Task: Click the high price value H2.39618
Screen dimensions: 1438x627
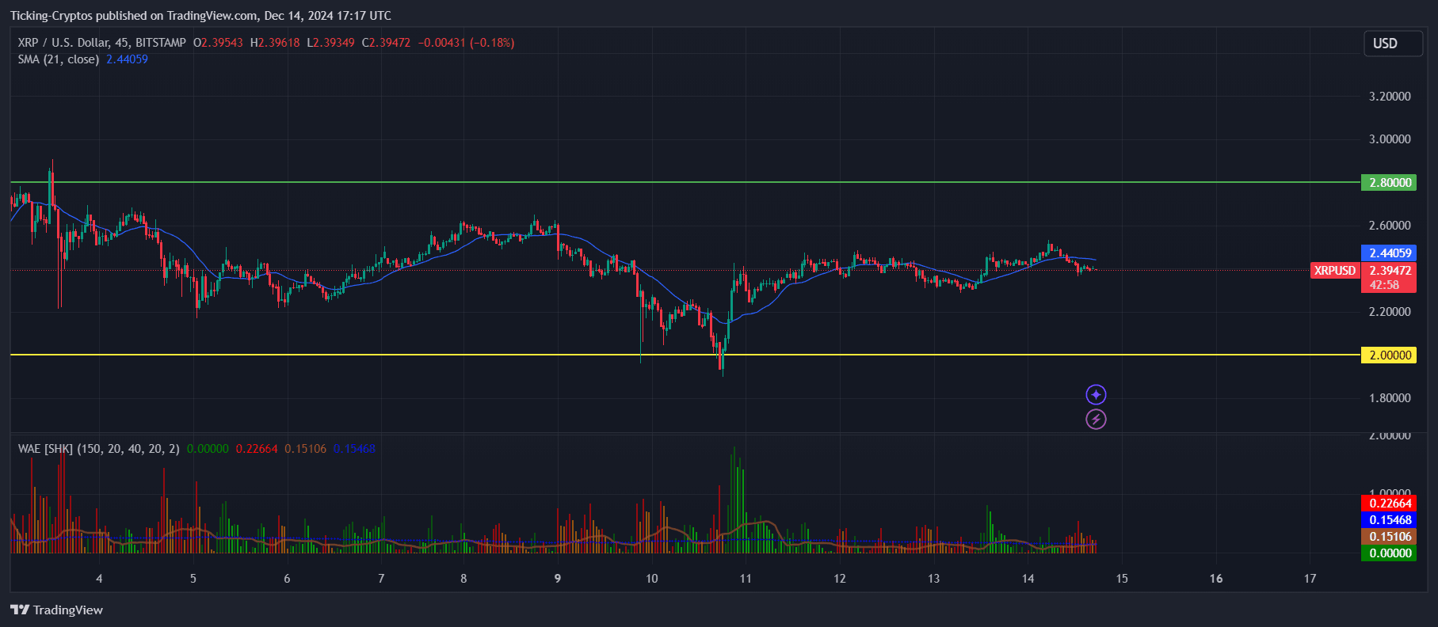Action: click(275, 43)
